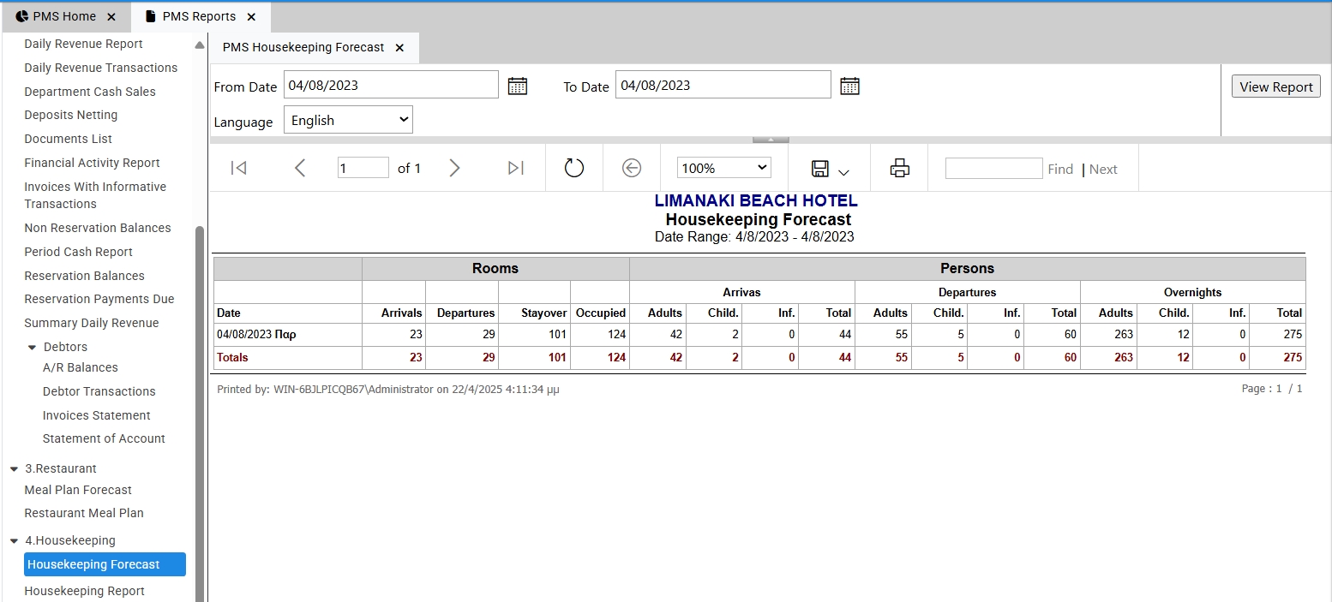Open Daily Revenue Transactions report
Screen dimensions: 1332x602
click(101, 68)
